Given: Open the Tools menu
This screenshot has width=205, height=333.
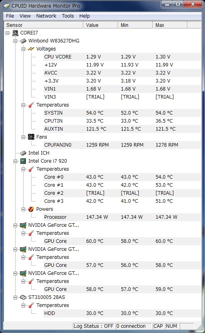Looking at the screenshot, I should [x=68, y=16].
